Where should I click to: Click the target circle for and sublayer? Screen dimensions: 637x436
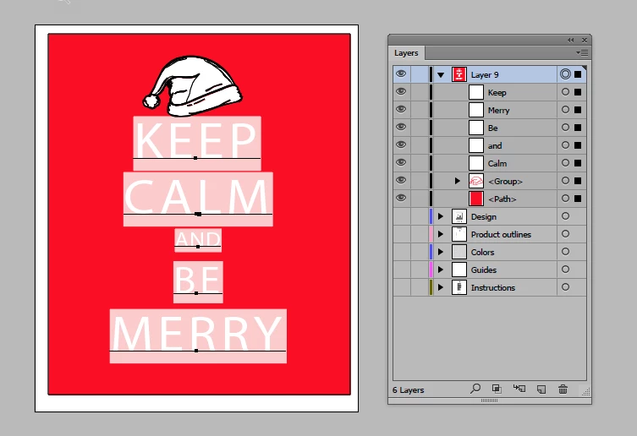coord(565,145)
